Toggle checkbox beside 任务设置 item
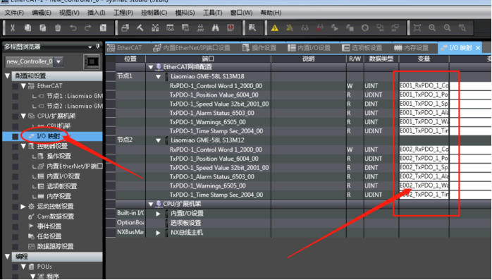492x280 pixels. (x=15, y=237)
